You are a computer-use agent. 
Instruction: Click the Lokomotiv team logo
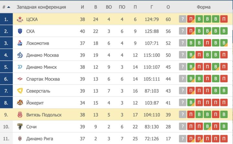(x=20, y=43)
